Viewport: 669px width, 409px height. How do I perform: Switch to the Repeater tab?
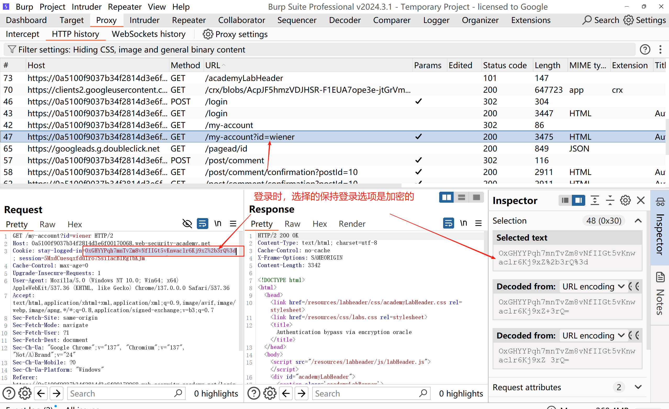[x=189, y=20]
